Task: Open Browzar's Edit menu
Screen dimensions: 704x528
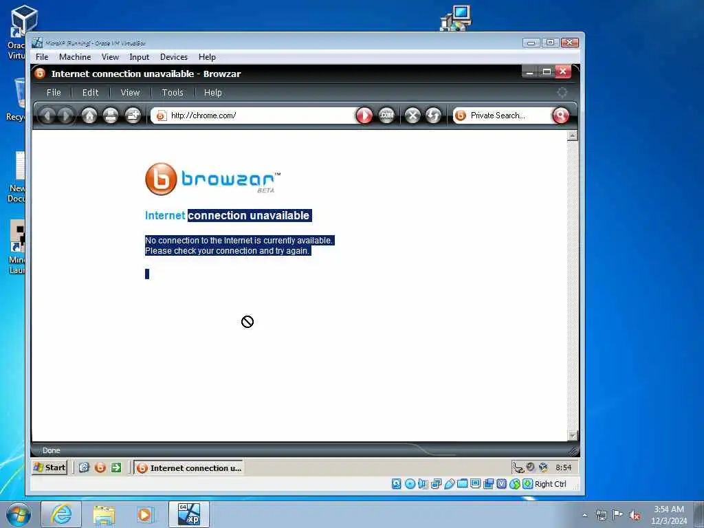Action: pyautogui.click(x=90, y=93)
